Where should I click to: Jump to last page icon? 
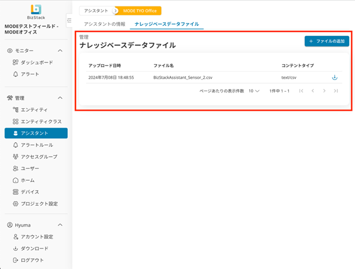[x=336, y=91]
